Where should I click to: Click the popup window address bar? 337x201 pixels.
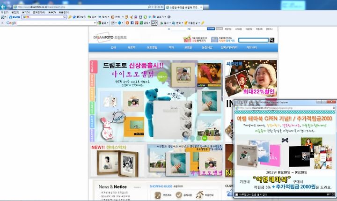(285, 108)
